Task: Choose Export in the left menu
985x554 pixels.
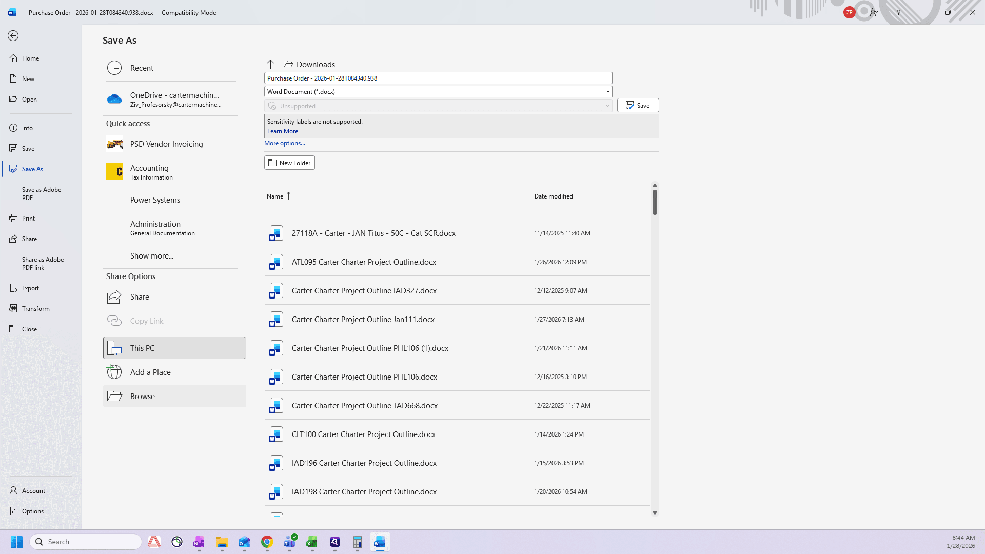Action: 30,288
